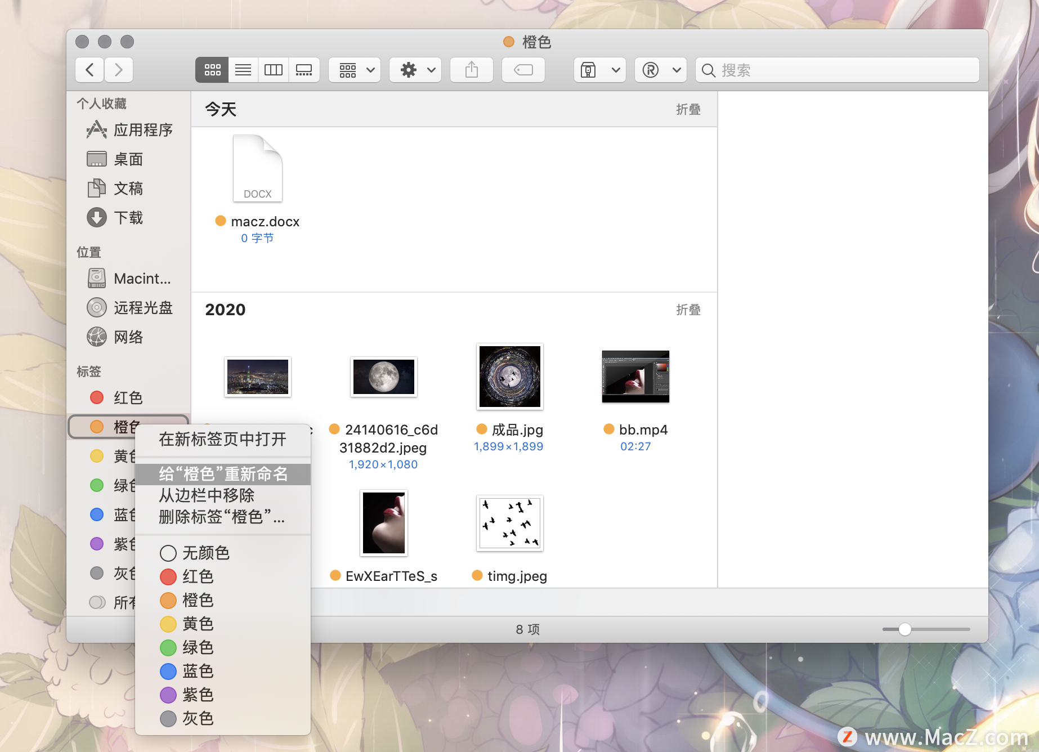
Task: Choose 从边栏中移除 from the context menu
Action: [223, 495]
